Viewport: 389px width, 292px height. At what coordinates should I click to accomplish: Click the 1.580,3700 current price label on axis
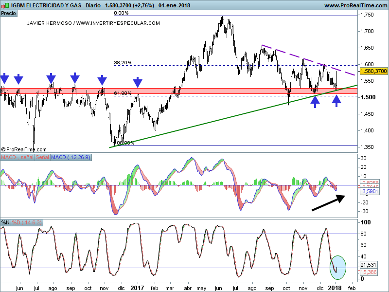[373, 71]
